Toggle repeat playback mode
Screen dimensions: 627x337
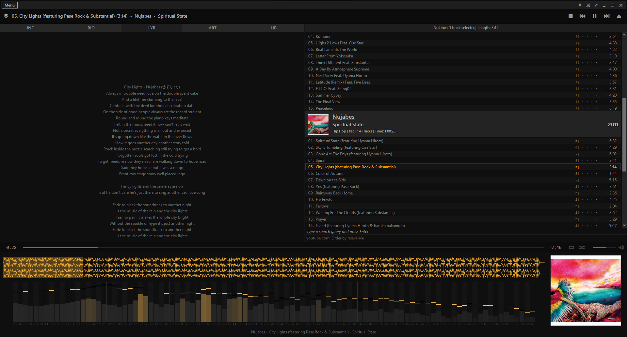[x=571, y=248]
